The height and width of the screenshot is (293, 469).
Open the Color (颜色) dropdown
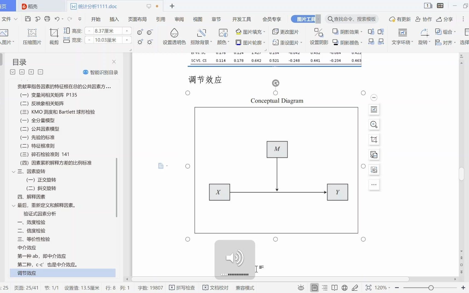[x=223, y=37]
